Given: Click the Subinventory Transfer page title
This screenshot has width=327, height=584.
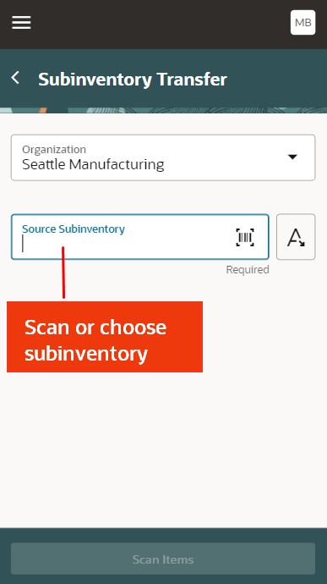Looking at the screenshot, I should pyautogui.click(x=133, y=80).
